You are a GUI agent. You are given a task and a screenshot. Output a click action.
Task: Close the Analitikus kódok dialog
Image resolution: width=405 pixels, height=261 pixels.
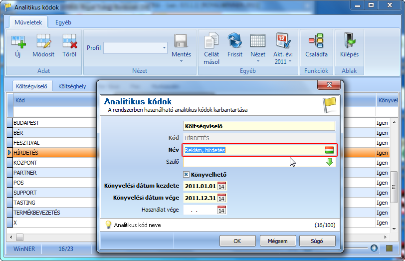tap(329, 85)
